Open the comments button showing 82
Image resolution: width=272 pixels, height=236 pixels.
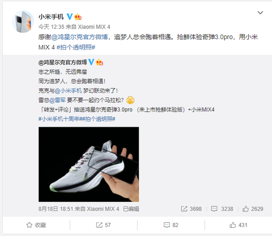[171, 225]
